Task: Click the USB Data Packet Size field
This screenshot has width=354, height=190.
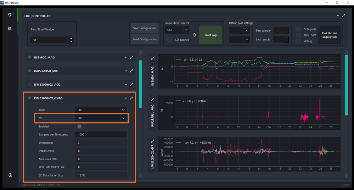Action: click(x=101, y=167)
